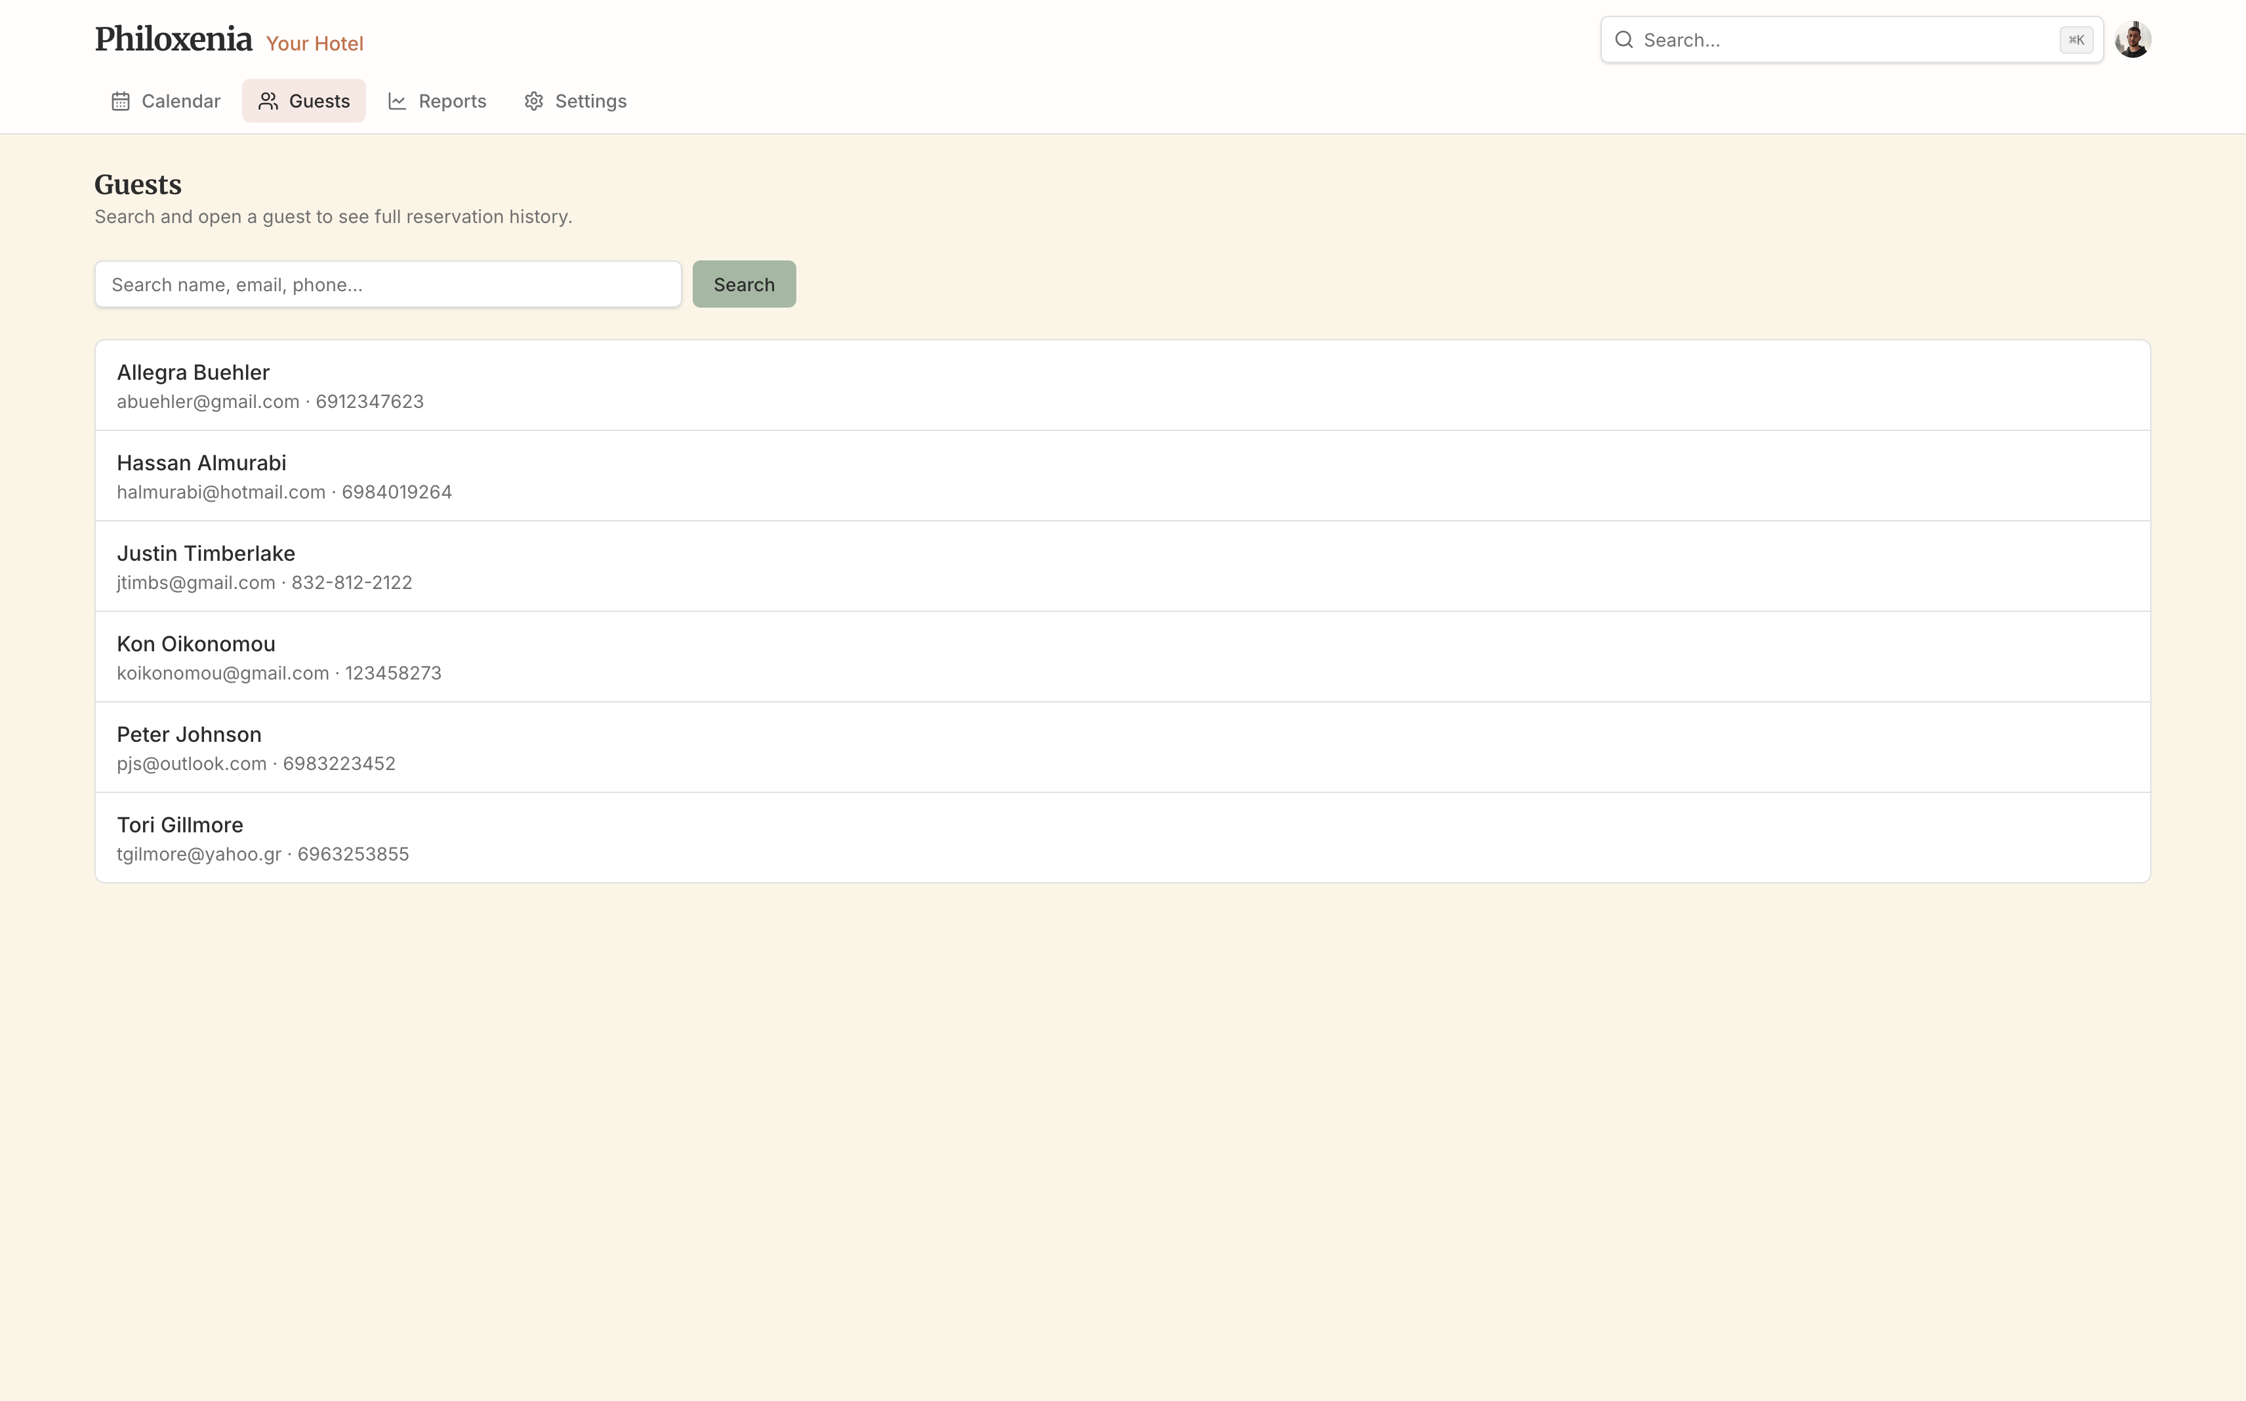Open the Settings tab

(x=575, y=101)
